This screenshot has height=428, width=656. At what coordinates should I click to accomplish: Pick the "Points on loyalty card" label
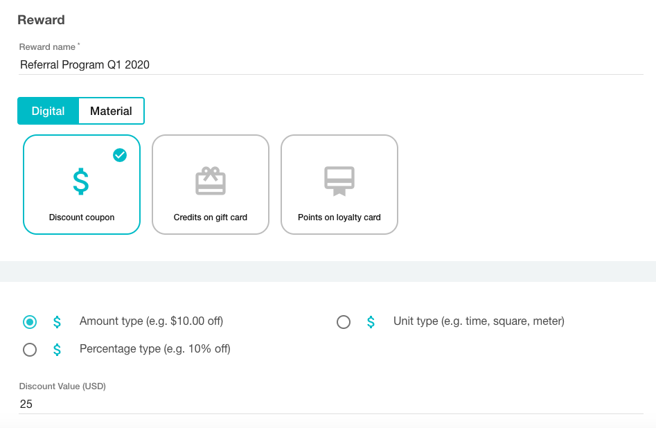click(x=339, y=217)
